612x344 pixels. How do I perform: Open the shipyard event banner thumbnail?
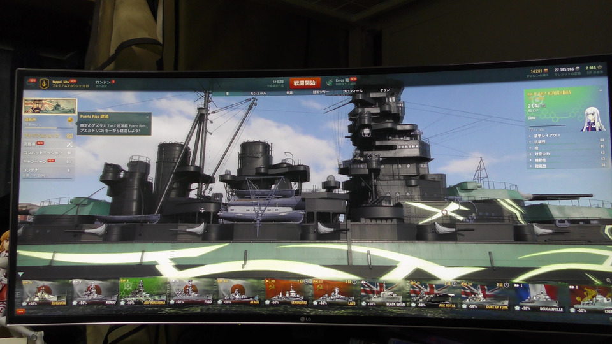click(x=50, y=106)
